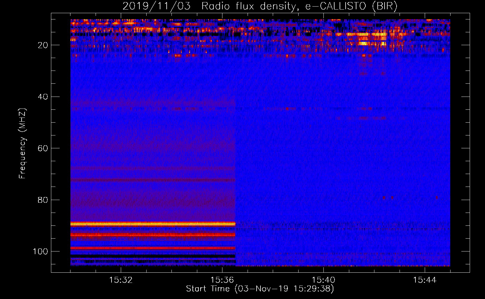
Task: Click the 40 frequency tick label
Action: 43,97
